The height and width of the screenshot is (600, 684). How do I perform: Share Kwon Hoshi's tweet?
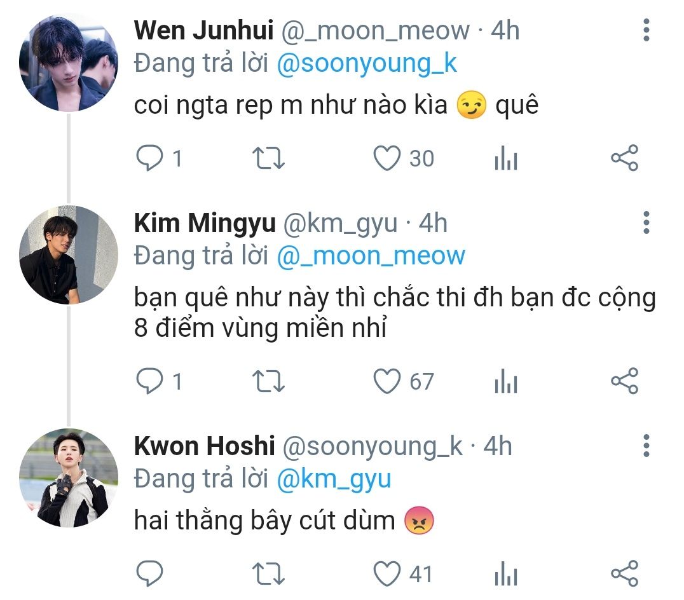(624, 575)
